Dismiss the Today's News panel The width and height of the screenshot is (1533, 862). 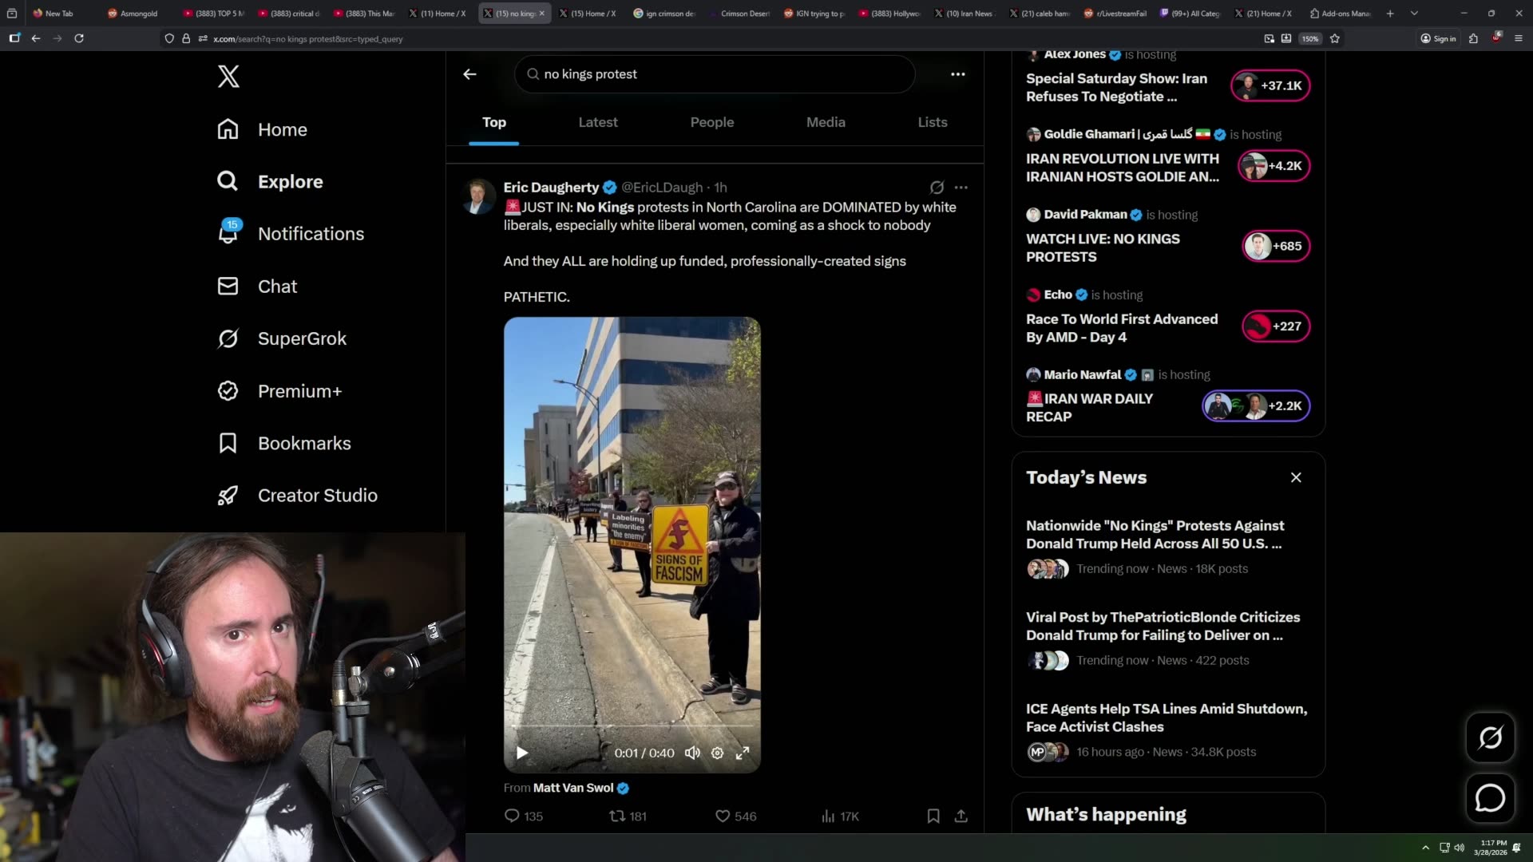tap(1296, 477)
